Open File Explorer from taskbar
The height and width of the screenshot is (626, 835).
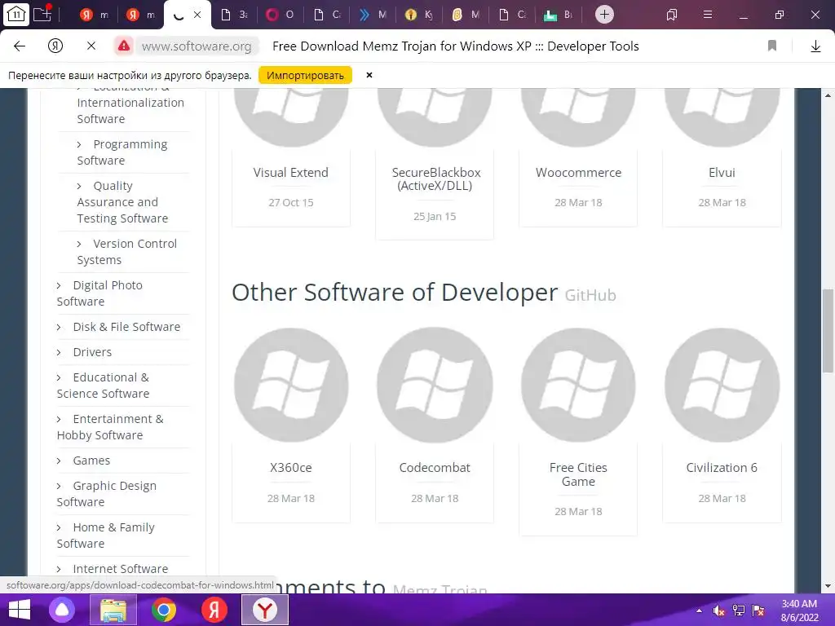pyautogui.click(x=113, y=610)
